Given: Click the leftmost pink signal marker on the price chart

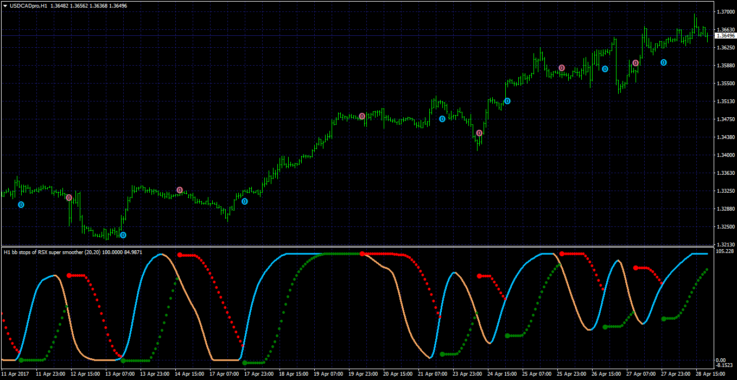Looking at the screenshot, I should [x=69, y=198].
